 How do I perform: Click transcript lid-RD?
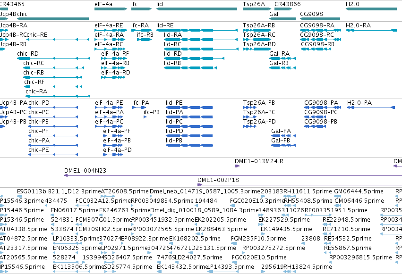[x=194, y=58]
